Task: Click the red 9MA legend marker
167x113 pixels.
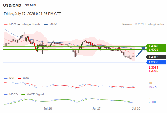Action: tap(19, 79)
